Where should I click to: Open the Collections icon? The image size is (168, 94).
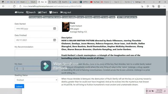pyautogui.click(x=153, y=6)
